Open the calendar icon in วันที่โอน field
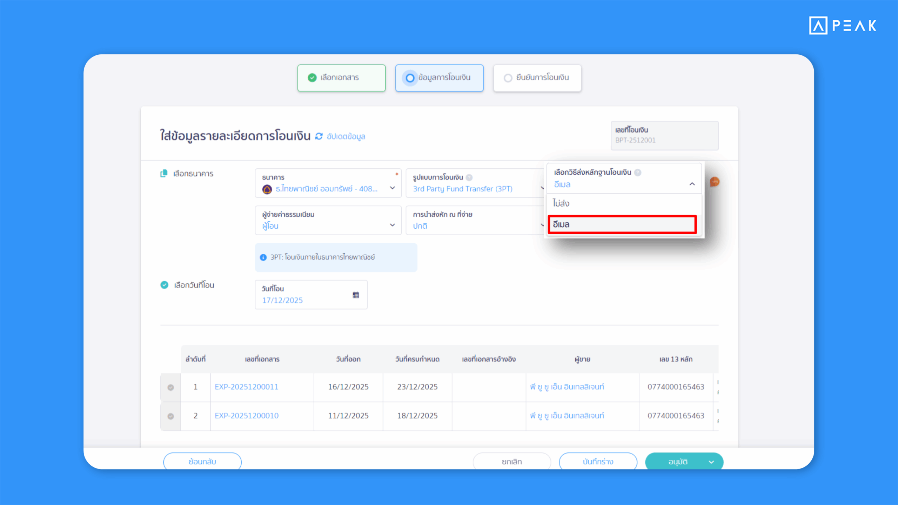The height and width of the screenshot is (505, 898). point(356,295)
